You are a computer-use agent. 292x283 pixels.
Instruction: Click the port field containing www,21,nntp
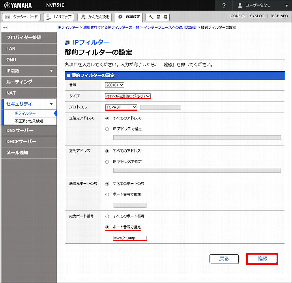point(130,238)
